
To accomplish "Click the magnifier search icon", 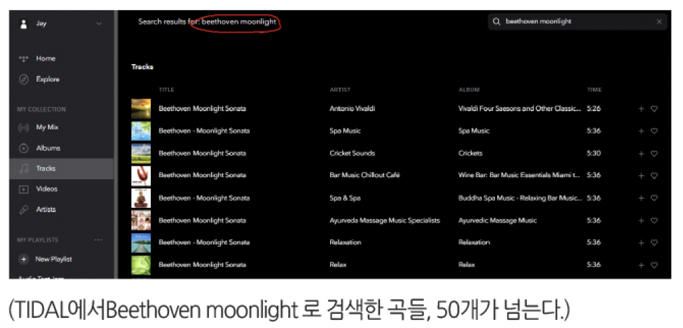I will click(x=496, y=22).
